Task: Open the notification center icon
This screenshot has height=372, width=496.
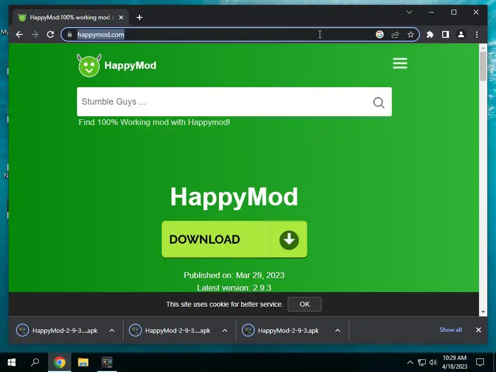Action: (x=480, y=362)
